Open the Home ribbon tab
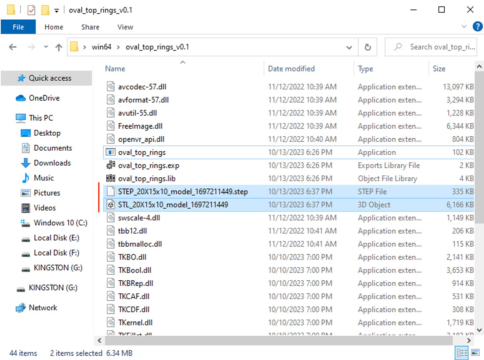Viewport: 484px width, 360px height. pos(54,27)
